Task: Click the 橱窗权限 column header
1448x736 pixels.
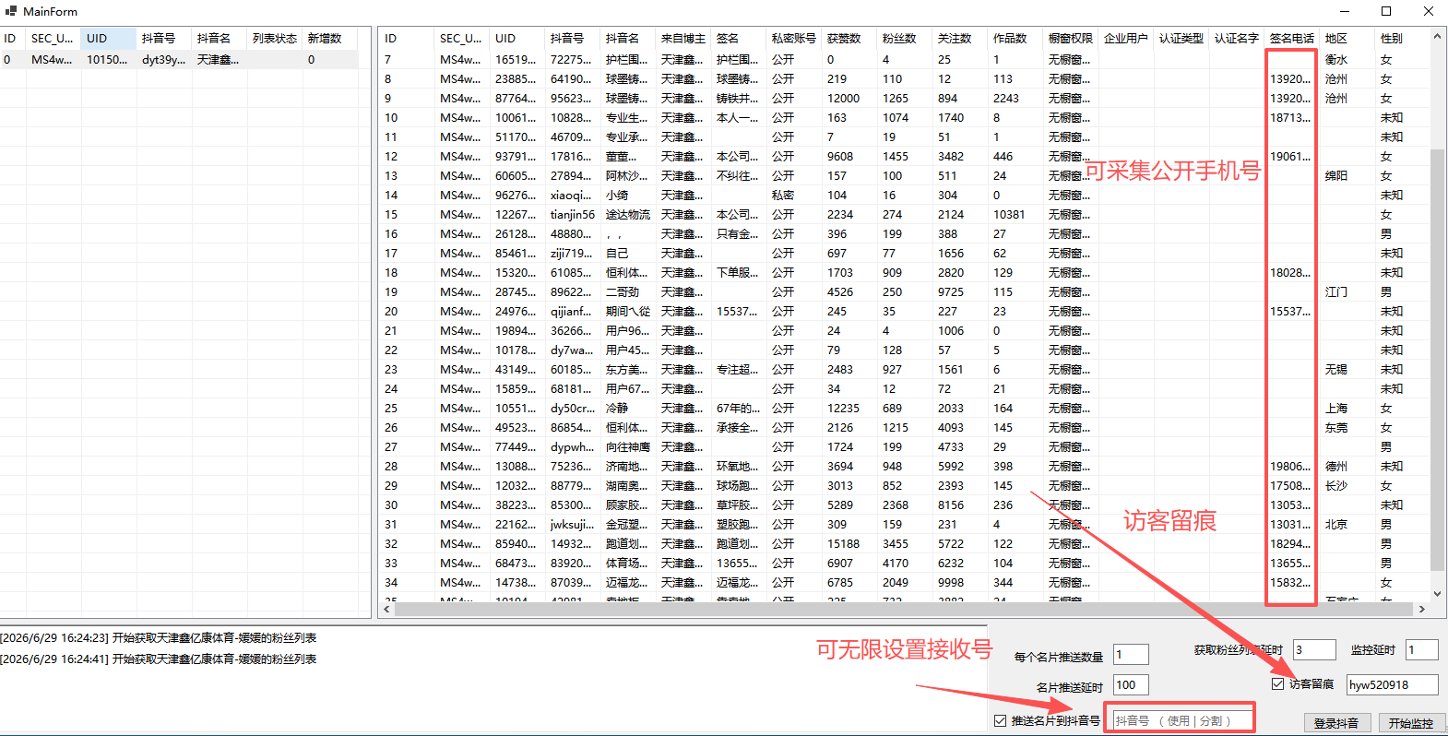Action: pos(1070,38)
